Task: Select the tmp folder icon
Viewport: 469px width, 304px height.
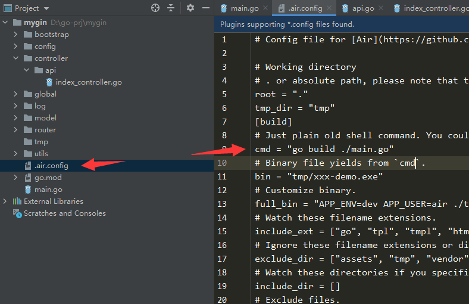Action: pos(28,142)
